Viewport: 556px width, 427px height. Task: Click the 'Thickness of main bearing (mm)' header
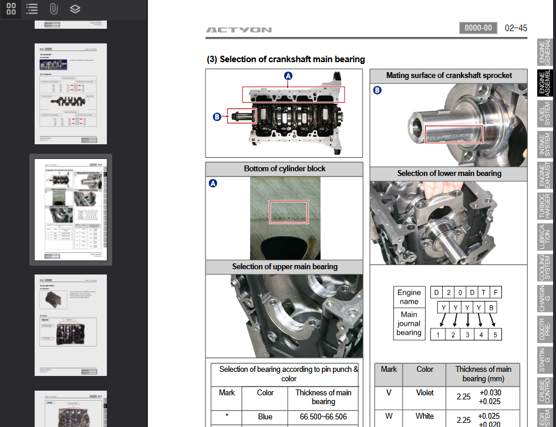pyautogui.click(x=483, y=374)
